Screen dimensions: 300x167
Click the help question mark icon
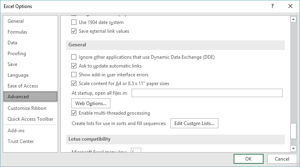click(272, 6)
